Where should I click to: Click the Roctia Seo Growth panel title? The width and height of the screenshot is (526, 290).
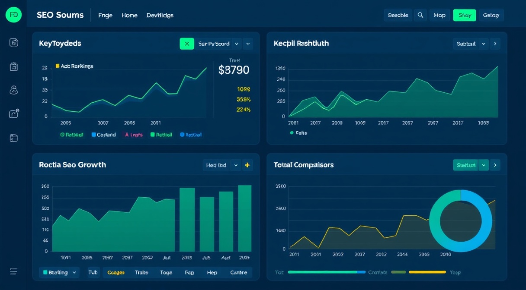[x=72, y=165]
